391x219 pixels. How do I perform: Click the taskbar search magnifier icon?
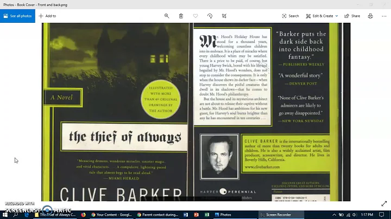[x=15, y=215]
